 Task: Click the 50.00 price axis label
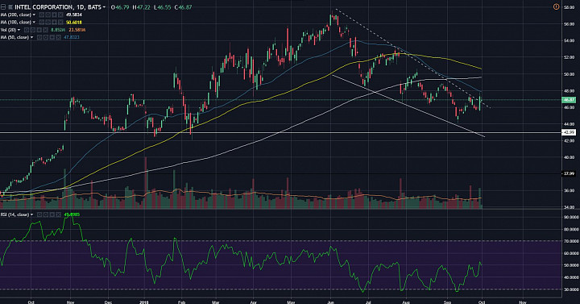point(569,74)
